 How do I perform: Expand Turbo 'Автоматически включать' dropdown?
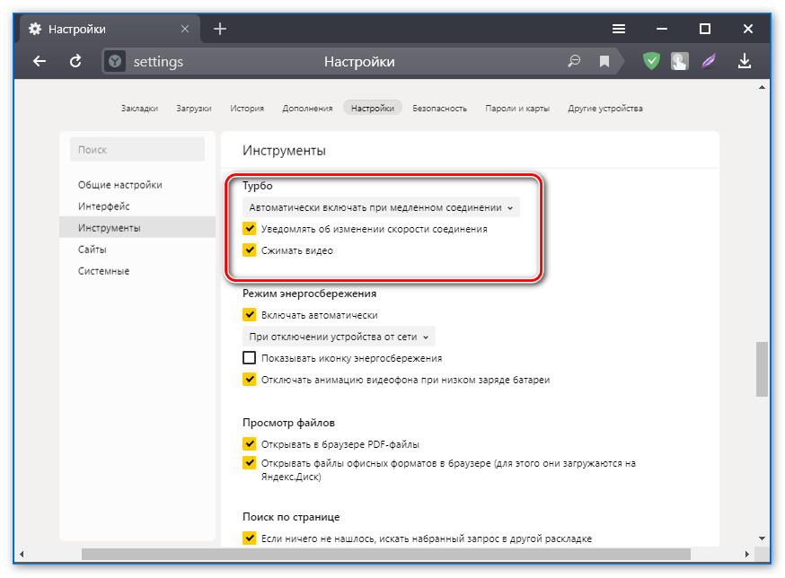coord(381,207)
